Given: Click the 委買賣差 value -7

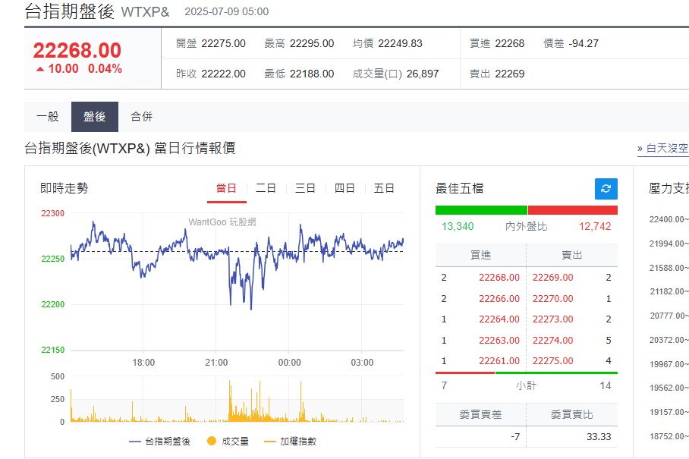Looking at the screenshot, I should pyautogui.click(x=515, y=436).
